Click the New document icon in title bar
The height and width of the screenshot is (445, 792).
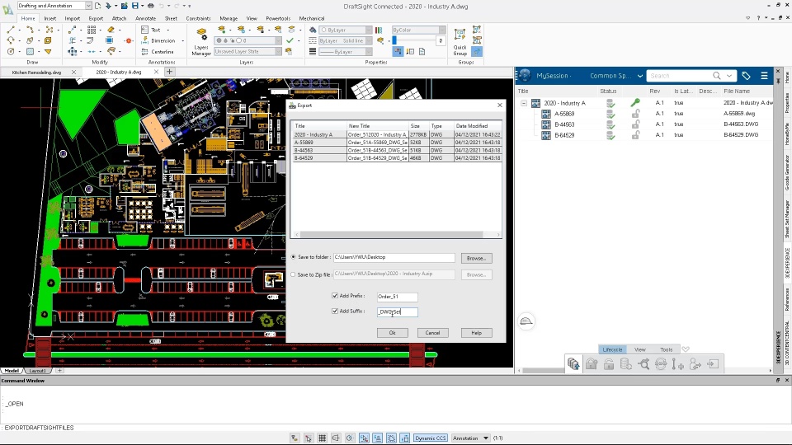[x=97, y=6]
